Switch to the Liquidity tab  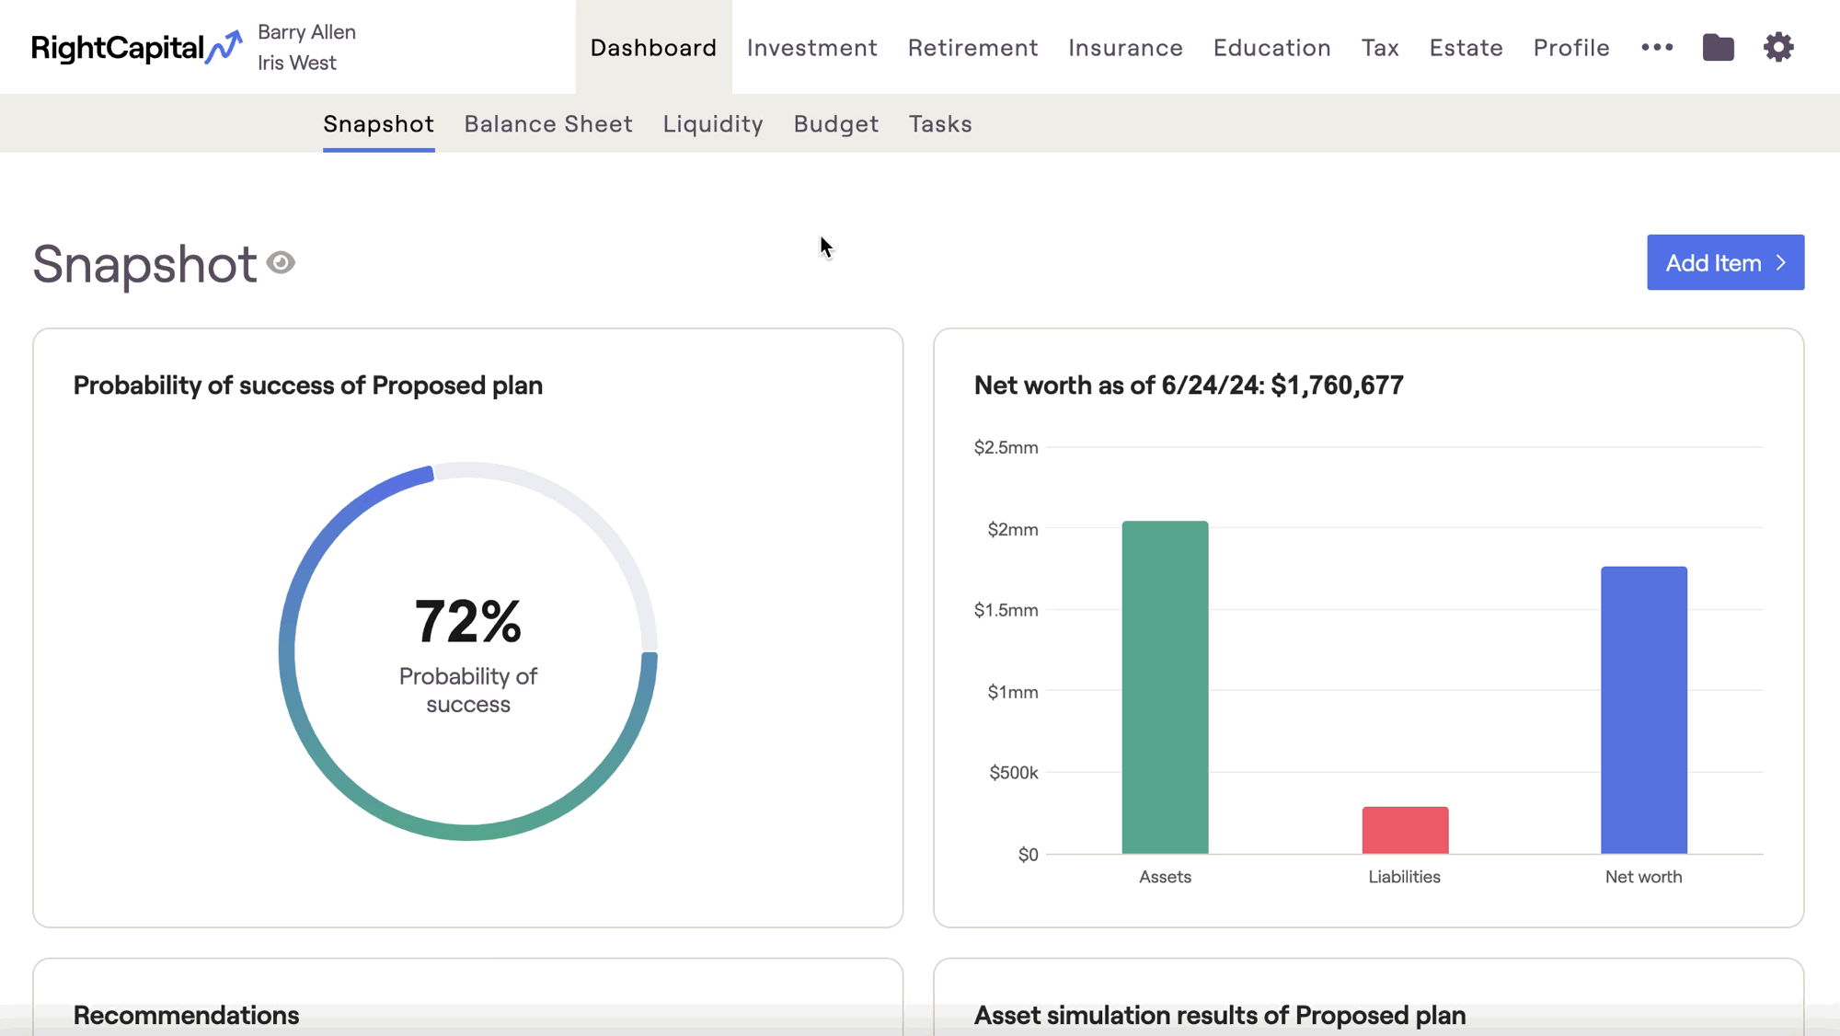pos(713,123)
